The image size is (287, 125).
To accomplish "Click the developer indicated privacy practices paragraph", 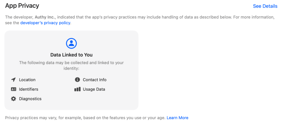I will [x=140, y=20].
